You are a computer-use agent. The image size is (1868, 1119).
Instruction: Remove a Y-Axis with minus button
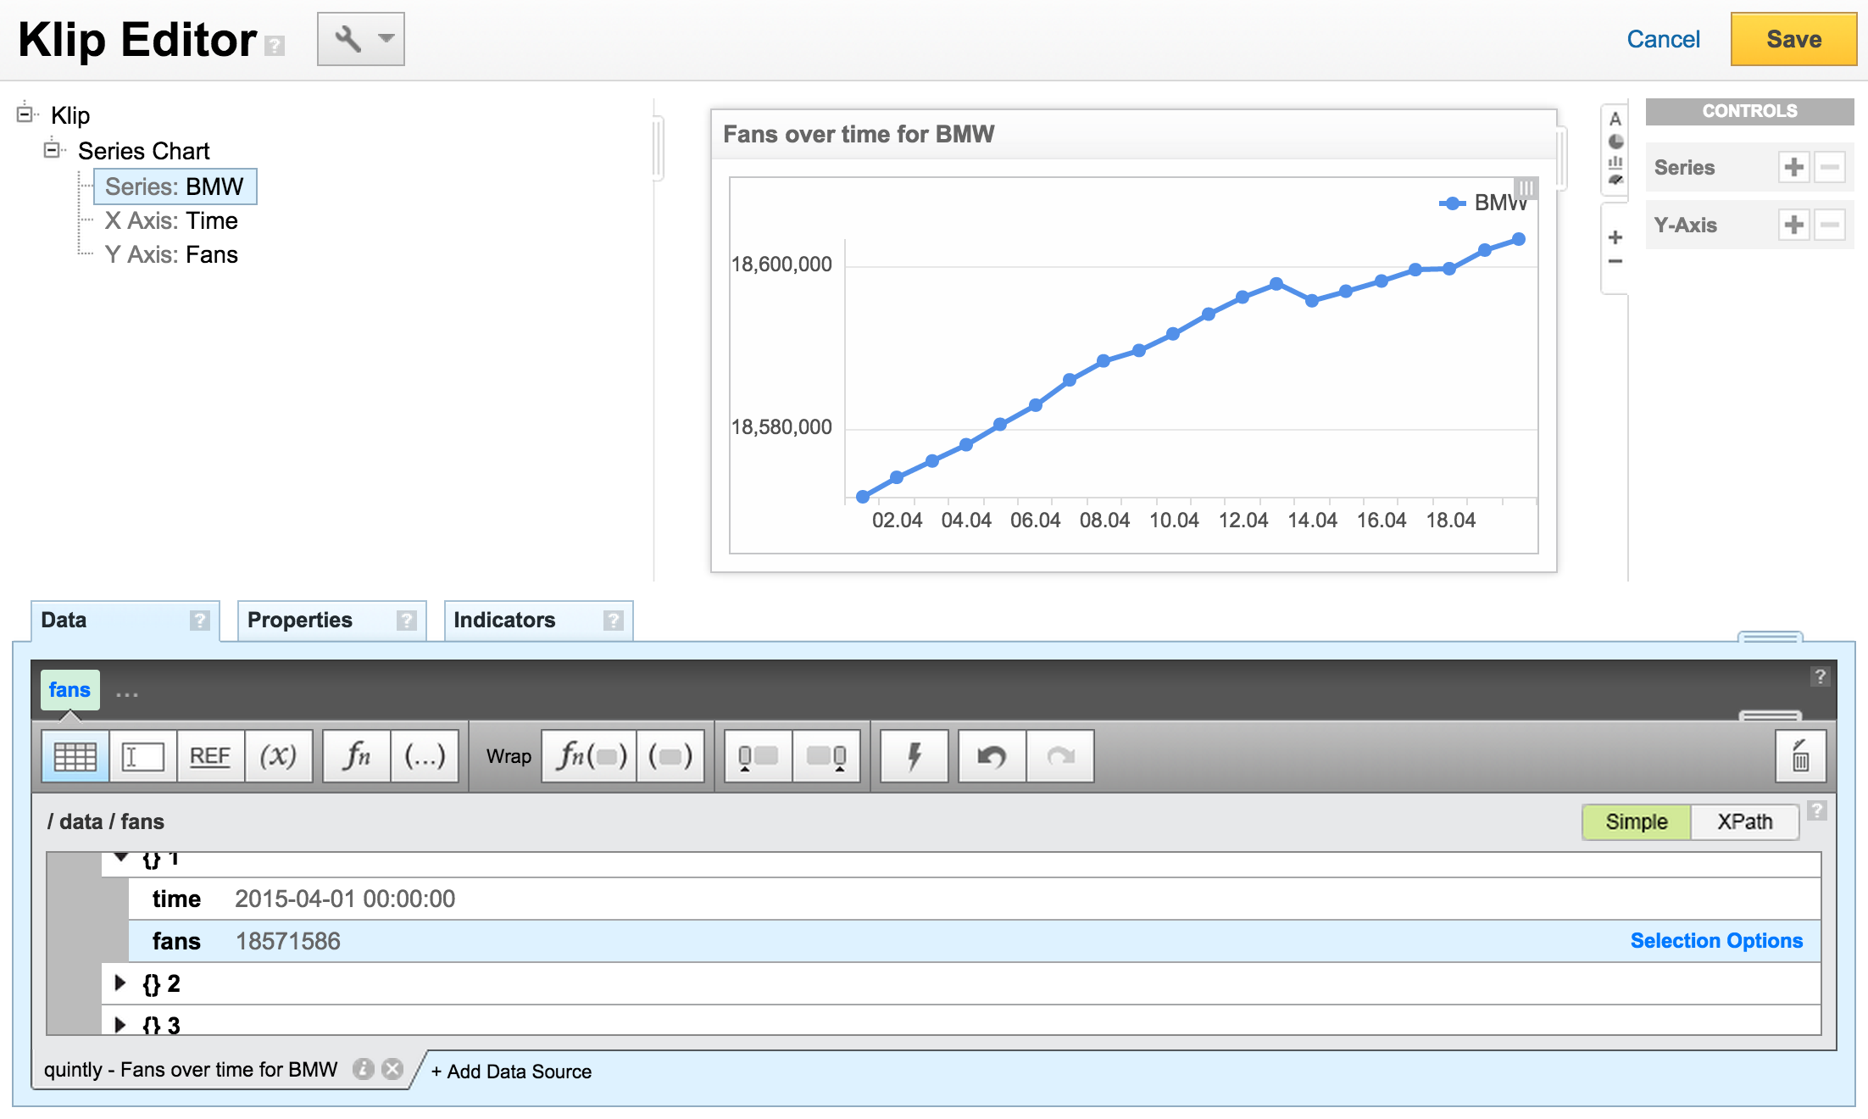pyautogui.click(x=1829, y=225)
